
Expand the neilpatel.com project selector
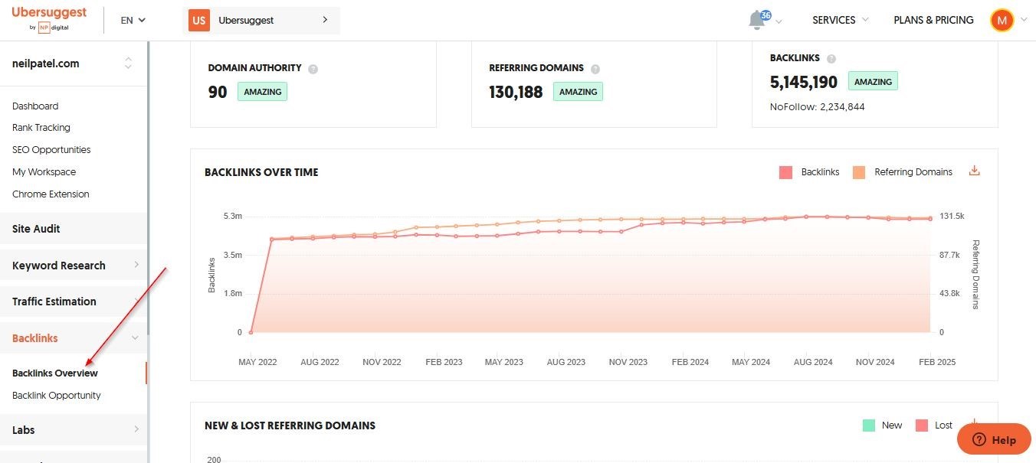click(x=128, y=64)
